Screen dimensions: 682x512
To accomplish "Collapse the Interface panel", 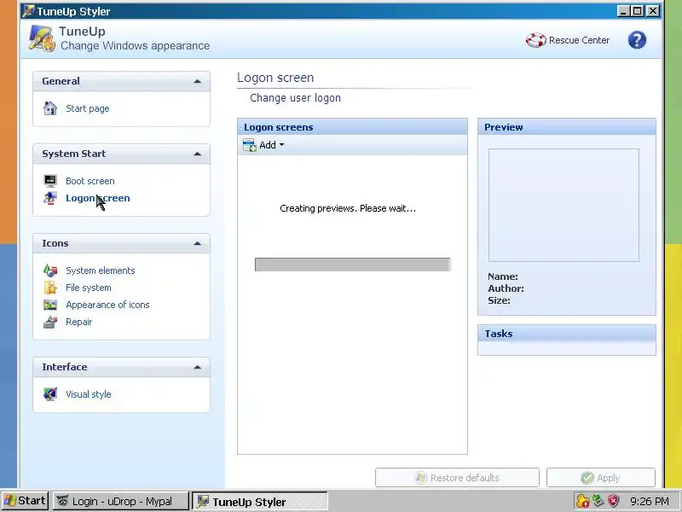I will tap(197, 367).
